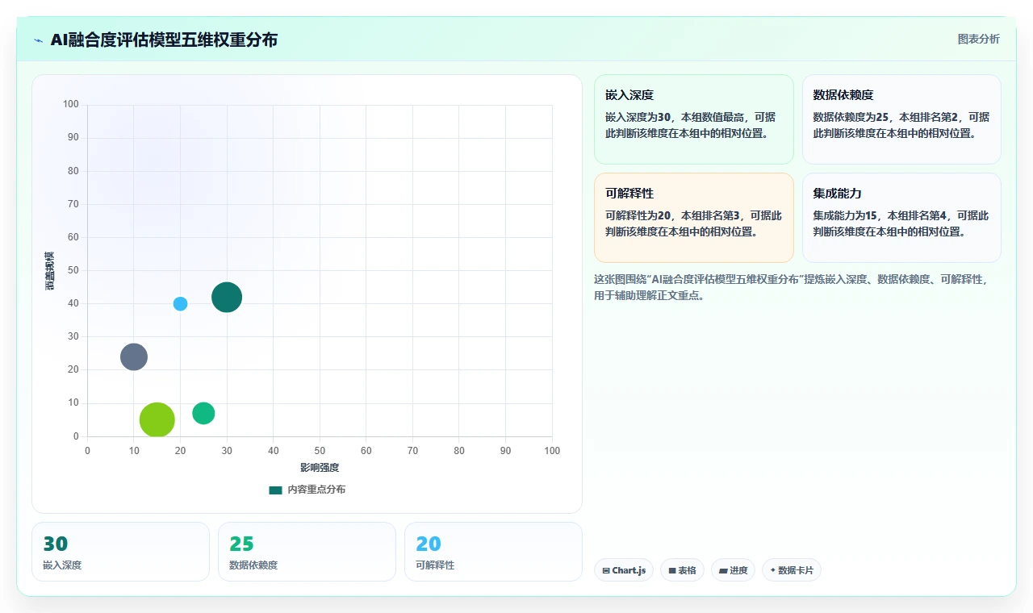The height and width of the screenshot is (613, 1033).
Task: Click the summary paragraph starting 这张图围绕
Action: [x=791, y=287]
